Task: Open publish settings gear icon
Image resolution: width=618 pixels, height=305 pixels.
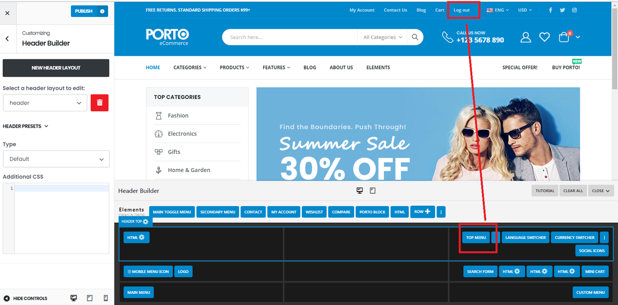Action: click(x=102, y=11)
